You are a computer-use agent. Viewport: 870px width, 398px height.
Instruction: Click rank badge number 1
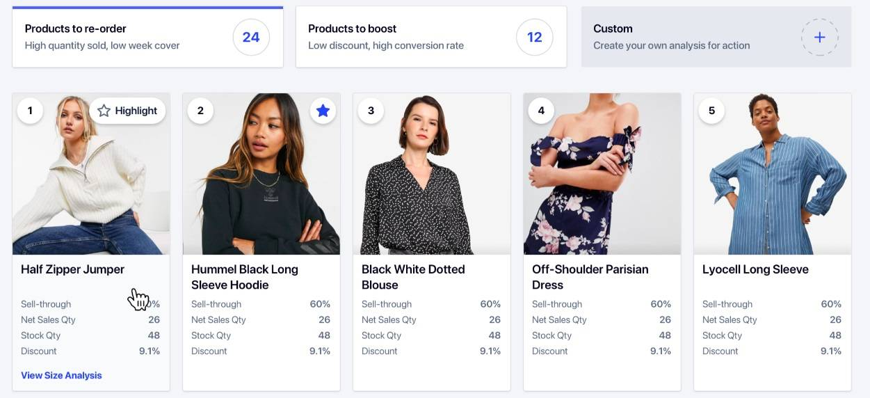tap(30, 111)
